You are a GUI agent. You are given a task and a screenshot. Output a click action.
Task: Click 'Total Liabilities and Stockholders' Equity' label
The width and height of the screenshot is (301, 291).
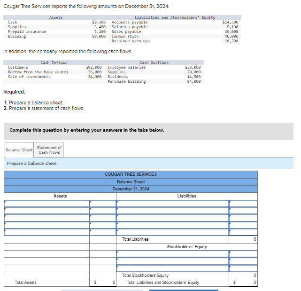[163, 283]
